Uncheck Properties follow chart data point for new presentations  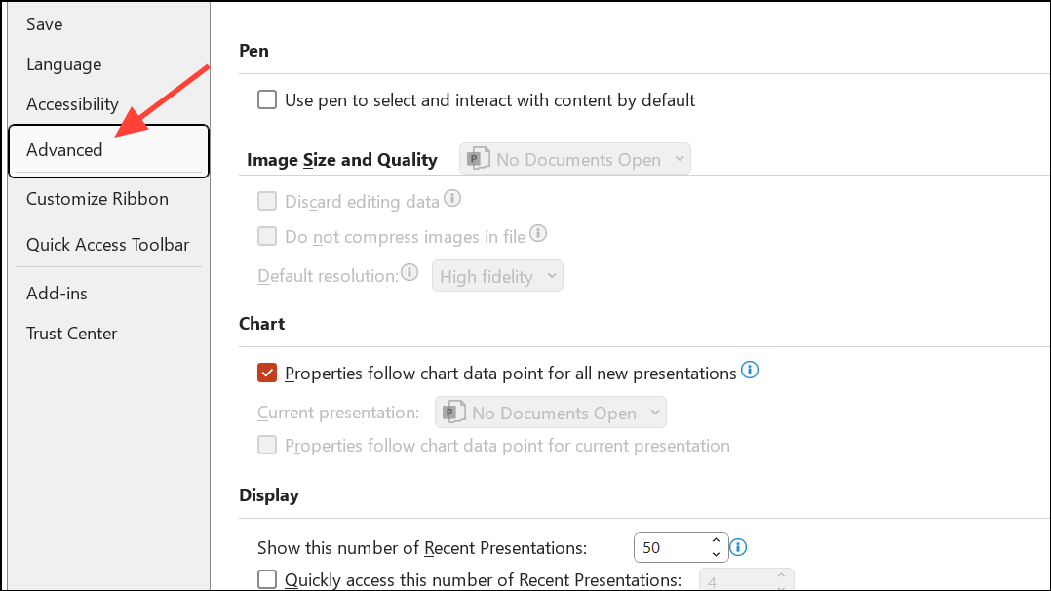coord(267,372)
